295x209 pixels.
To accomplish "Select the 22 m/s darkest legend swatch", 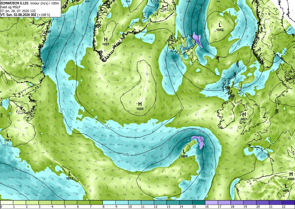I will (x=288, y=203).
